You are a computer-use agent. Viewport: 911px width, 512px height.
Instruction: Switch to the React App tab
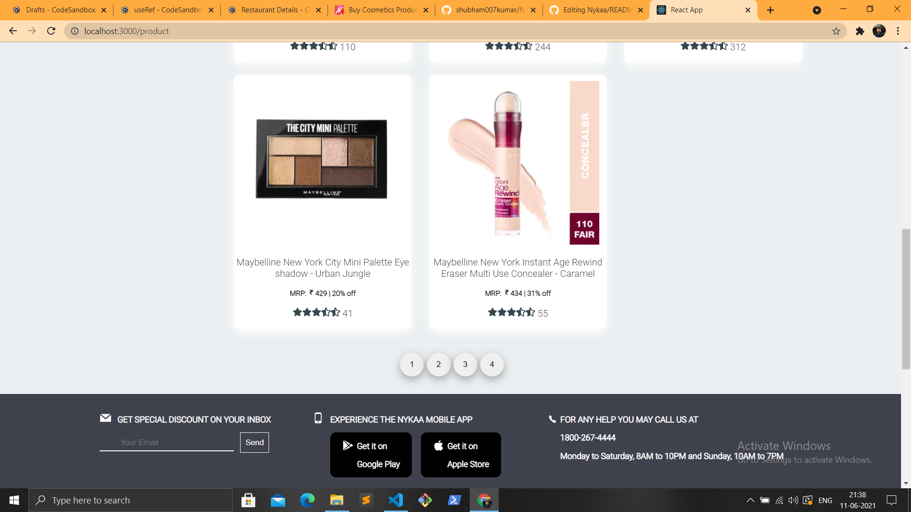(x=693, y=9)
